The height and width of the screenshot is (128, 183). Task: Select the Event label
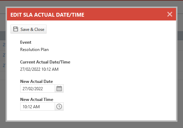point(26,42)
